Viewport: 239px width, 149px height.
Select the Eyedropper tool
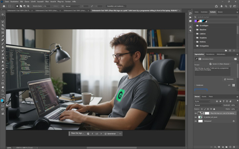click(3, 36)
